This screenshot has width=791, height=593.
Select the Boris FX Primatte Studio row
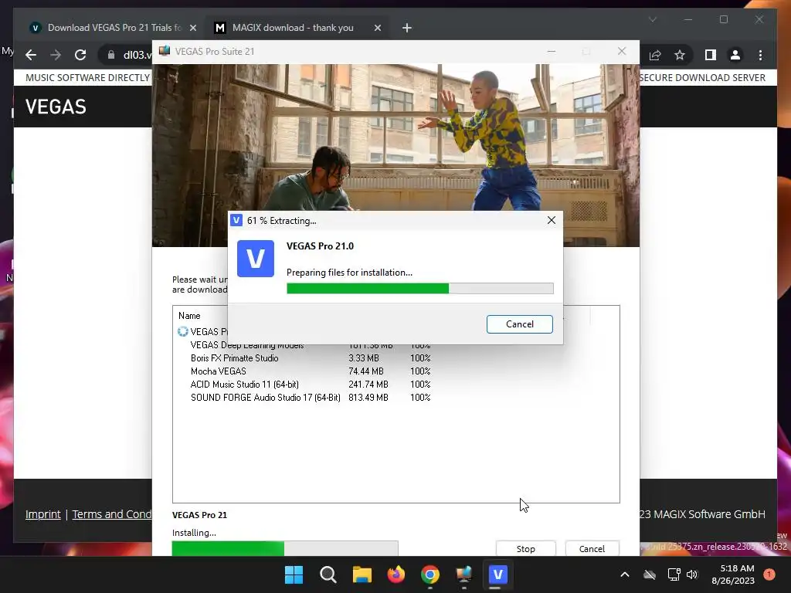[311, 358]
